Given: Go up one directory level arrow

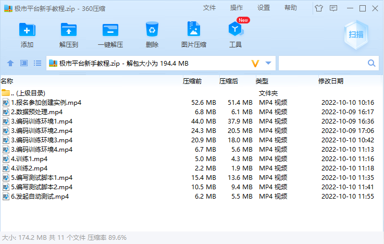Looking at the screenshot, I should 10,63.
